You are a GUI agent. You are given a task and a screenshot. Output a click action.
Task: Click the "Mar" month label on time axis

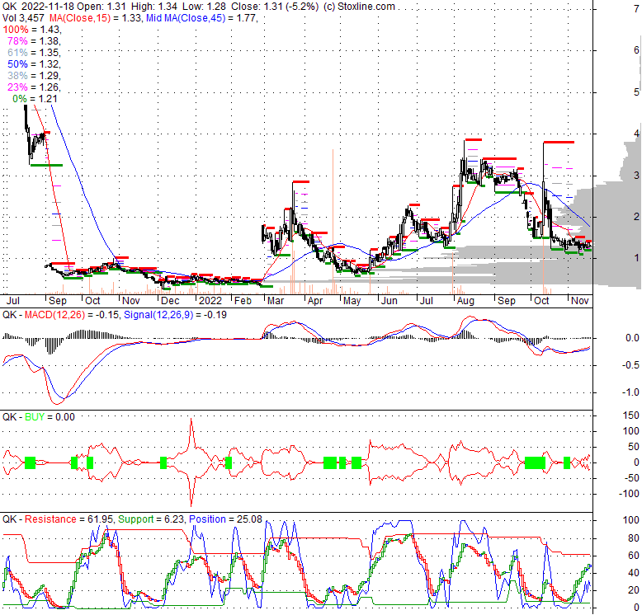tap(275, 301)
